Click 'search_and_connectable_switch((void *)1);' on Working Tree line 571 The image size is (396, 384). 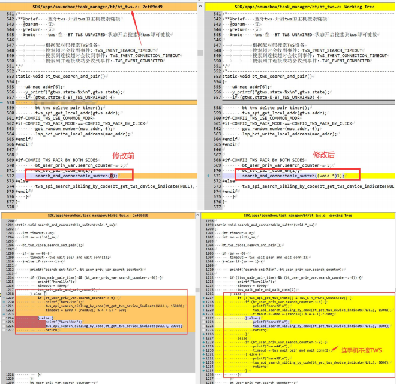pos(293,176)
